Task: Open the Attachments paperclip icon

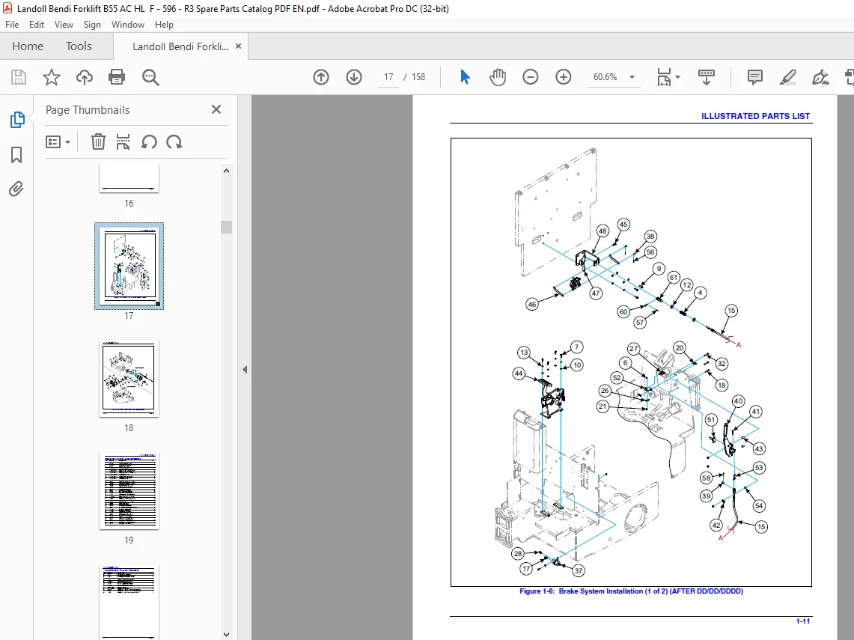Action: (16, 189)
